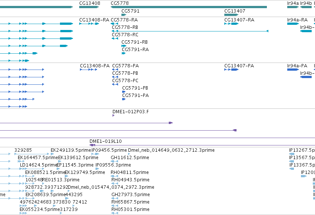Select the IP13567.5prime EST label

coord(302,158)
